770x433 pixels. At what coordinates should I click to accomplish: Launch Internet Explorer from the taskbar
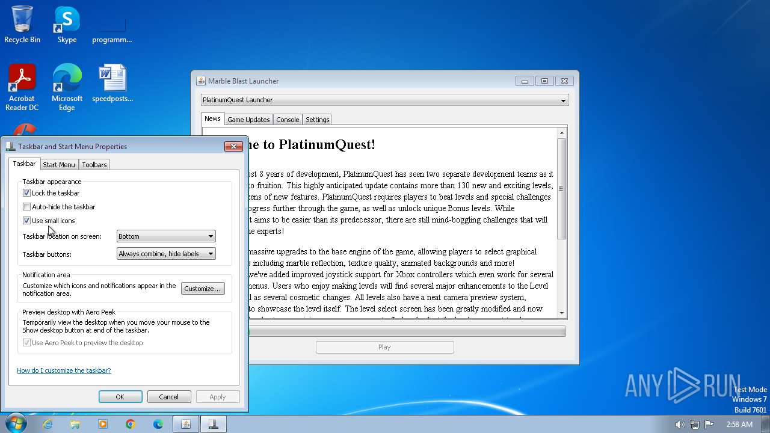[48, 424]
